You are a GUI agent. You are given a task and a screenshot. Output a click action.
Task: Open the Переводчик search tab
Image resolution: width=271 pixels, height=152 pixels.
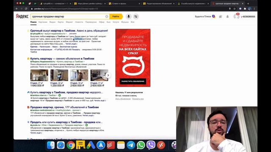(91, 22)
